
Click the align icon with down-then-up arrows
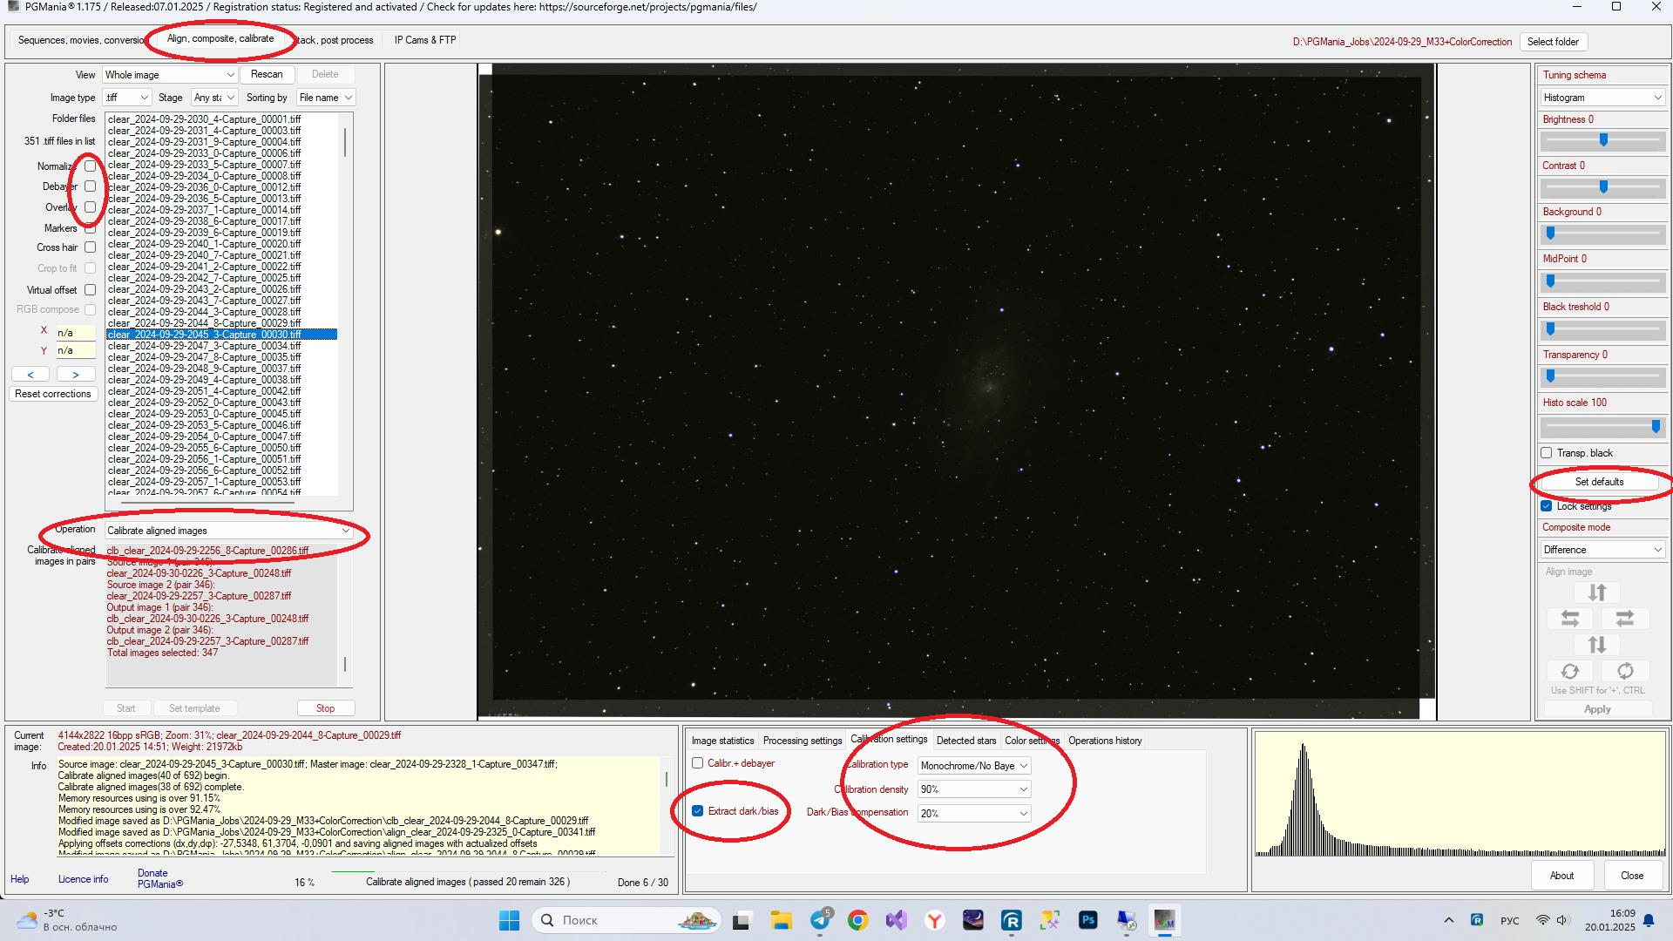pyautogui.click(x=1596, y=592)
